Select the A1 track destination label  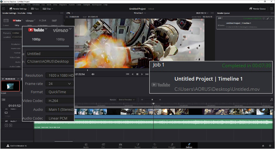(x=6, y=121)
